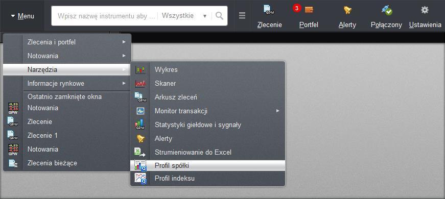Expand the Narzędzia submenu arrow
The image size is (445, 199).
point(124,69)
